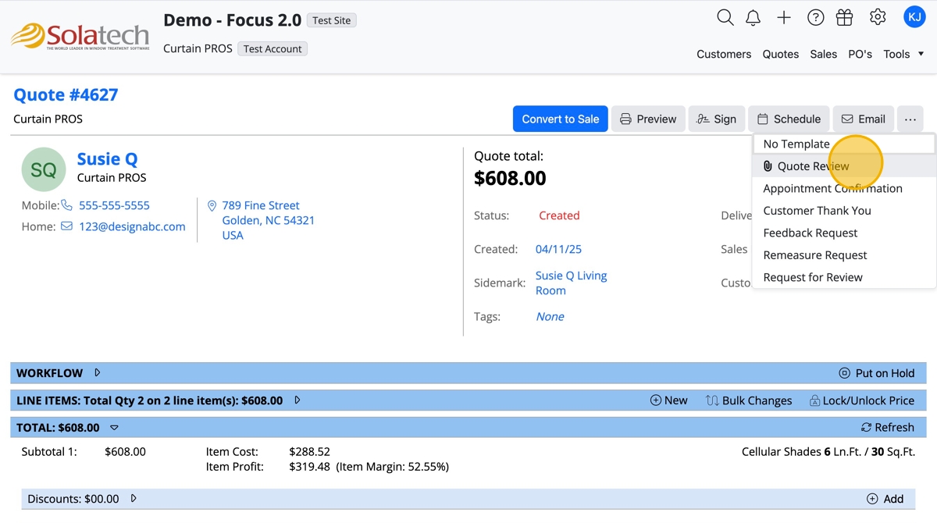937x523 pixels.
Task: Choose the Feedback Request template
Action: click(x=810, y=233)
